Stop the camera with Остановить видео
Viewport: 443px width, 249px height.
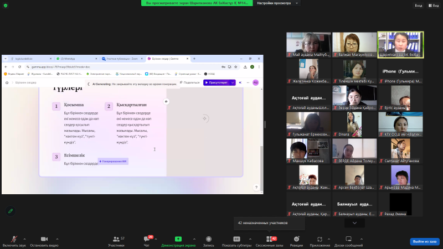click(44, 239)
